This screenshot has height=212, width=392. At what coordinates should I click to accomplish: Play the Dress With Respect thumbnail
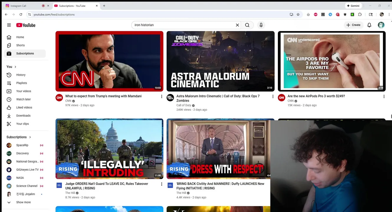tap(219, 149)
